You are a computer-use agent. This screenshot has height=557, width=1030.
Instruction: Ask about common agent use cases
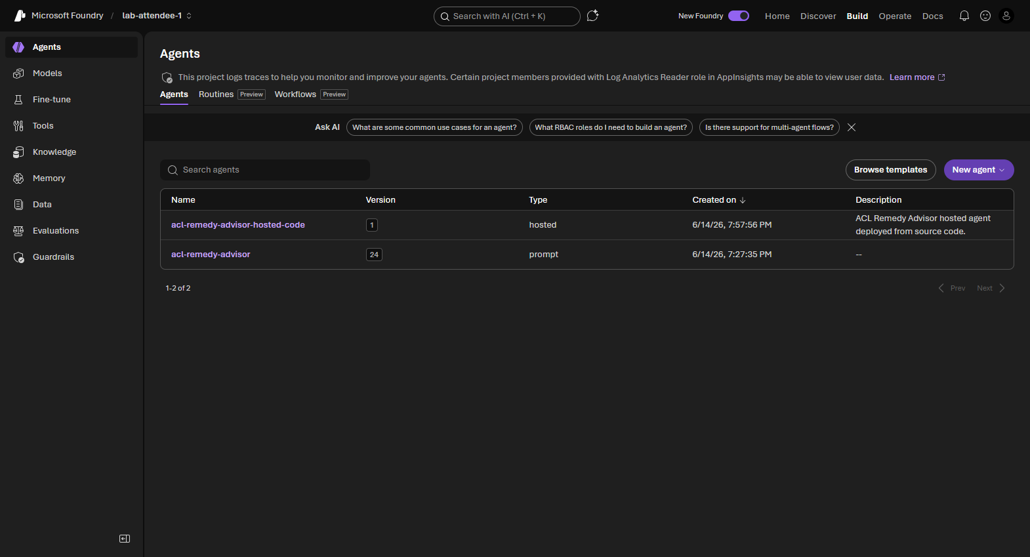(434, 127)
